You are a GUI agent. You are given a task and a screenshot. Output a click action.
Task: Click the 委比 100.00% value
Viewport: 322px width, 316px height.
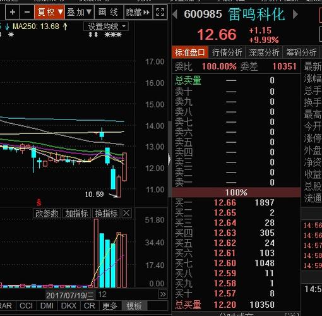219,66
